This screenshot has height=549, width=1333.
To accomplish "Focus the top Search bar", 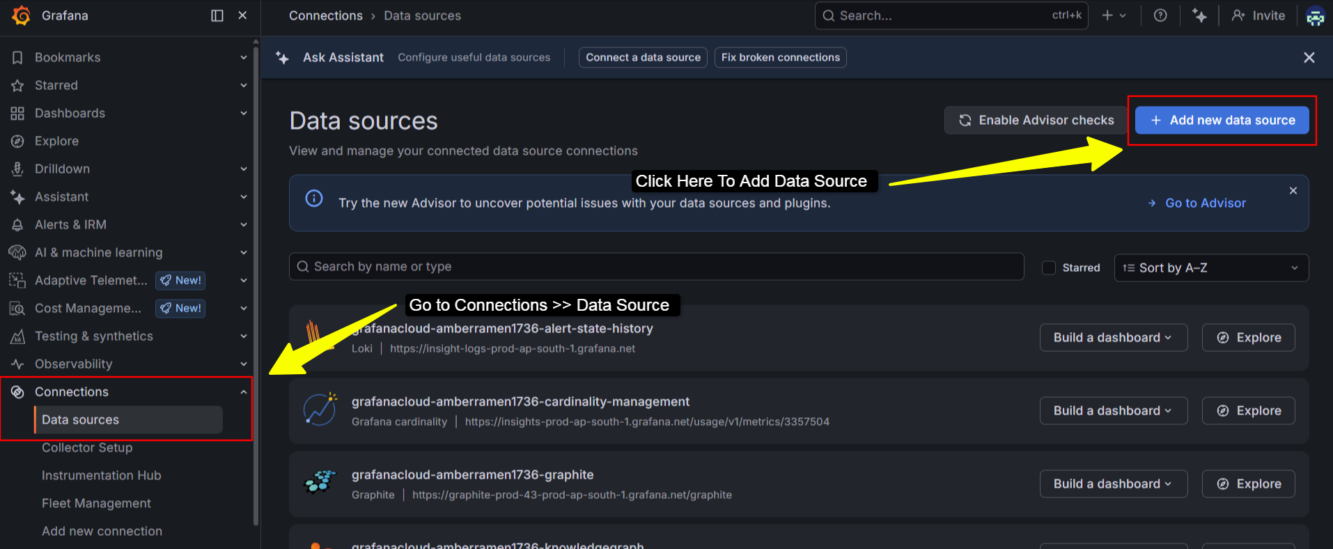I will [951, 15].
